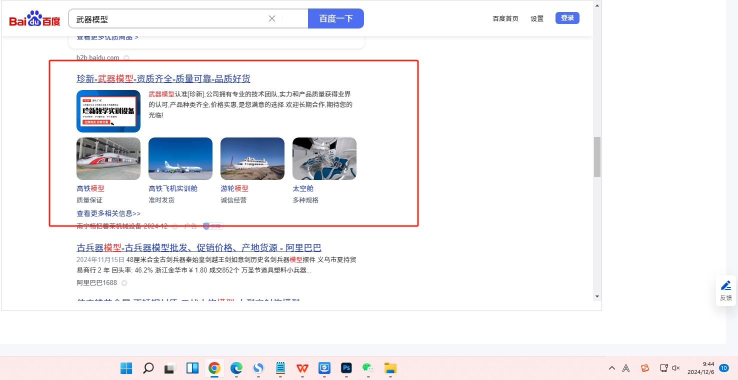Open the 高铁飞机实训舱 airplane image

pyautogui.click(x=180, y=158)
